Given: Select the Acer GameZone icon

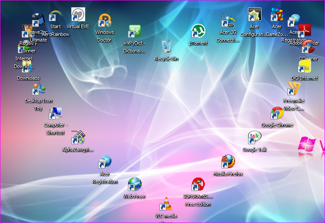Looking at the screenshot, I should coord(277,14).
